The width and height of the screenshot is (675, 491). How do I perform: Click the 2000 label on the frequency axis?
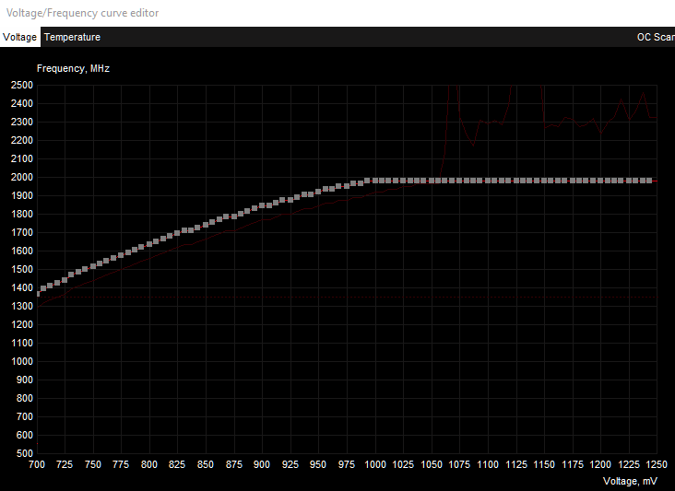click(x=22, y=177)
